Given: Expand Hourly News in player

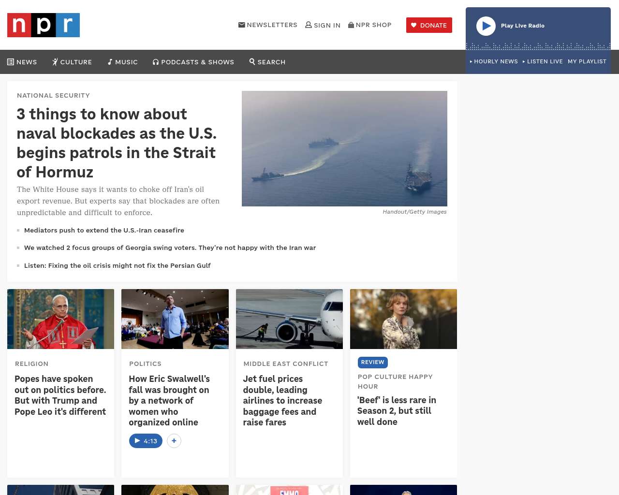Looking at the screenshot, I should [494, 61].
